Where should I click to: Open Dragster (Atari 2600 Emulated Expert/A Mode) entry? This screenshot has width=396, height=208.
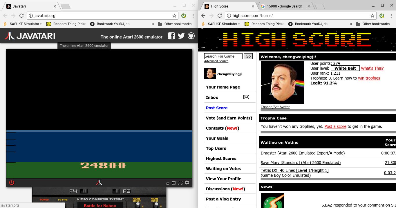tap(303, 153)
